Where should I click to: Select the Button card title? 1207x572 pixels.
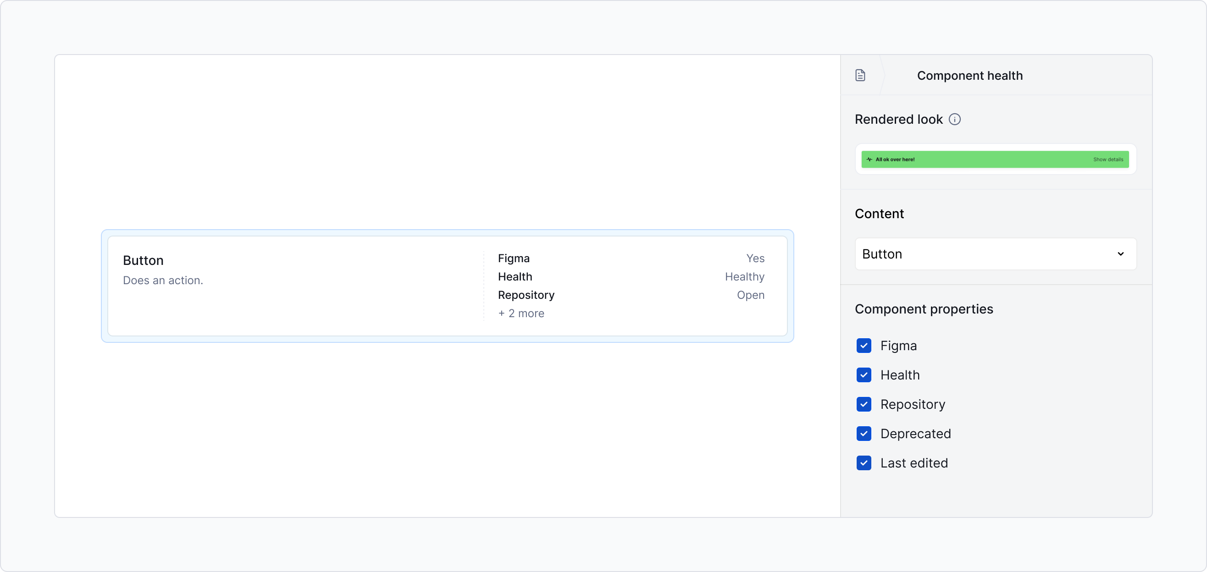coord(143,260)
